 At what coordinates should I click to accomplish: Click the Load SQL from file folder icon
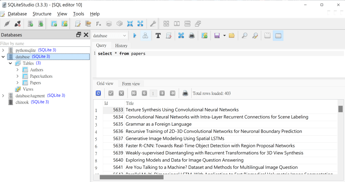[232, 36]
